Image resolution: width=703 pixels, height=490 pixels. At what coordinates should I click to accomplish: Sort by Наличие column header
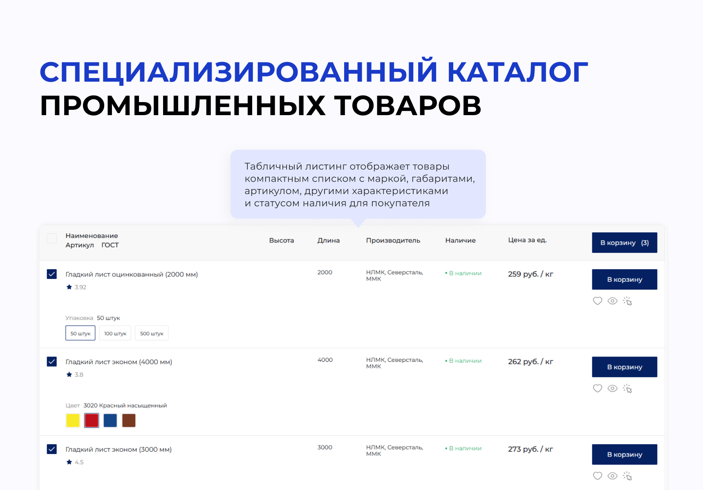(x=461, y=241)
